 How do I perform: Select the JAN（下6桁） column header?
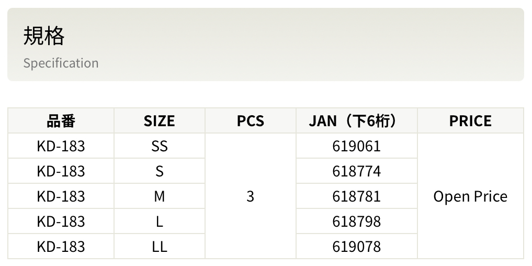point(356,121)
